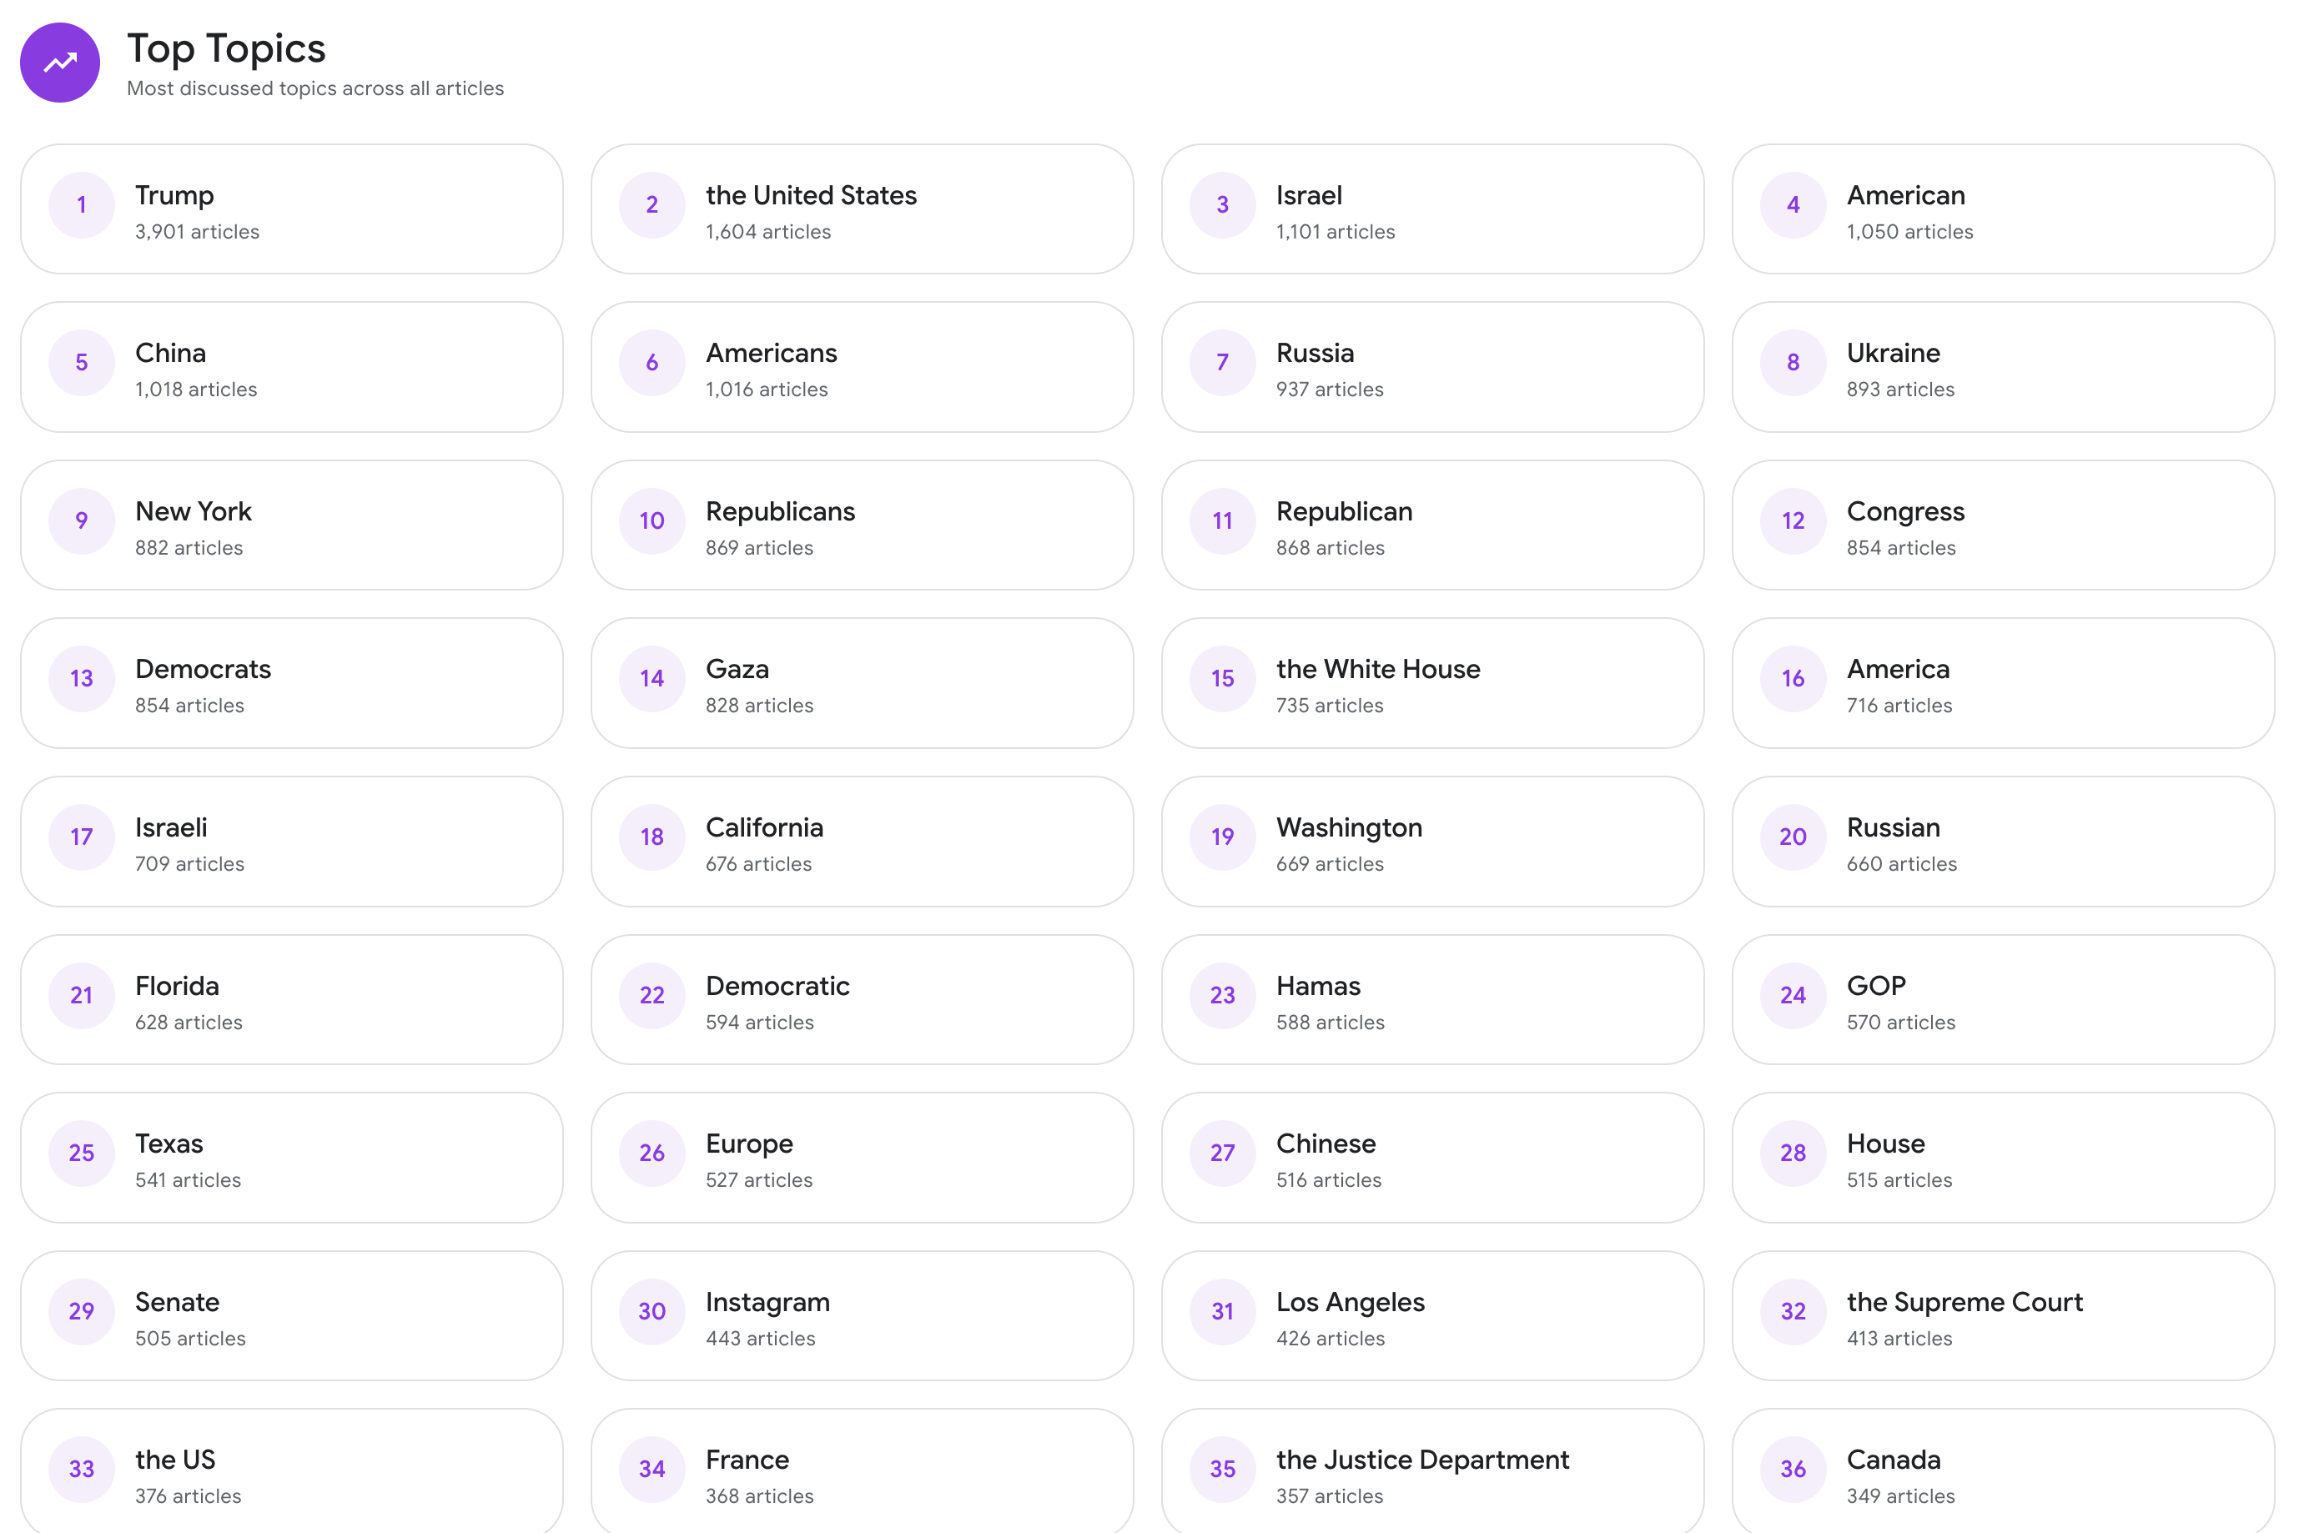Click the Top Topics heading

[226, 49]
